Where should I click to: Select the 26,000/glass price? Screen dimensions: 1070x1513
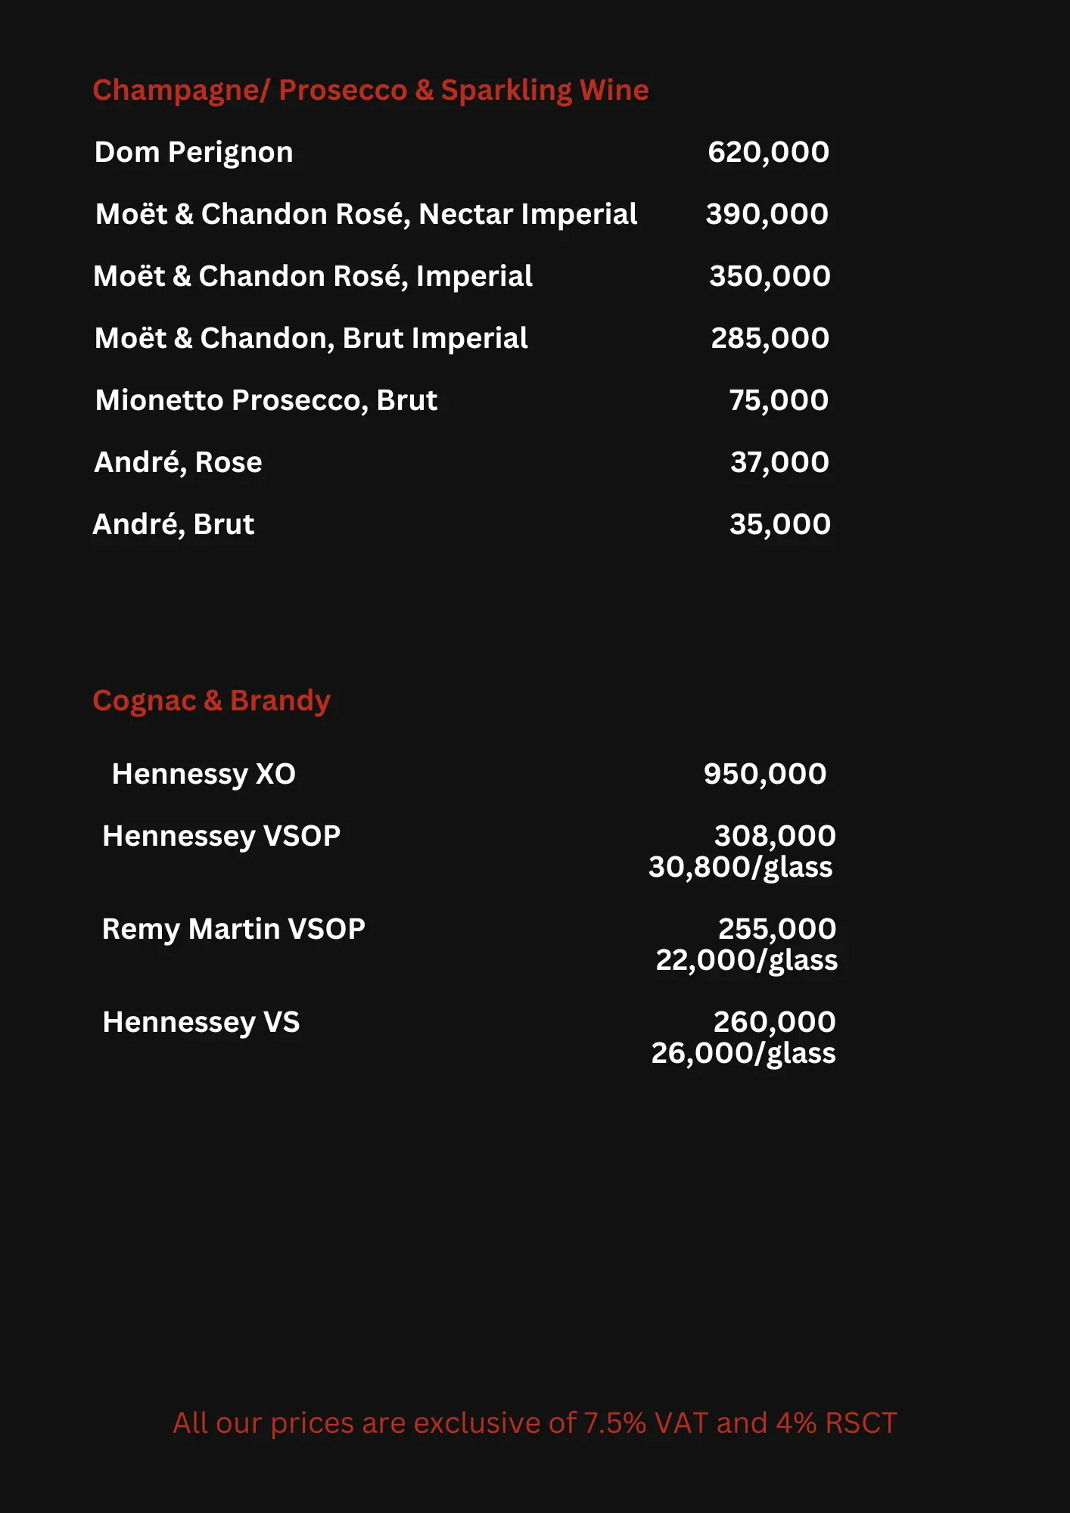click(744, 1054)
